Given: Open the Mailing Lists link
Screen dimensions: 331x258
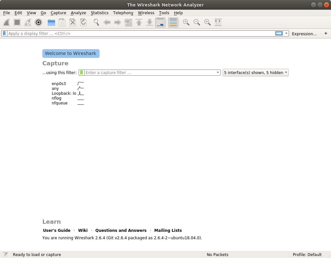Looking at the screenshot, I should [168, 230].
